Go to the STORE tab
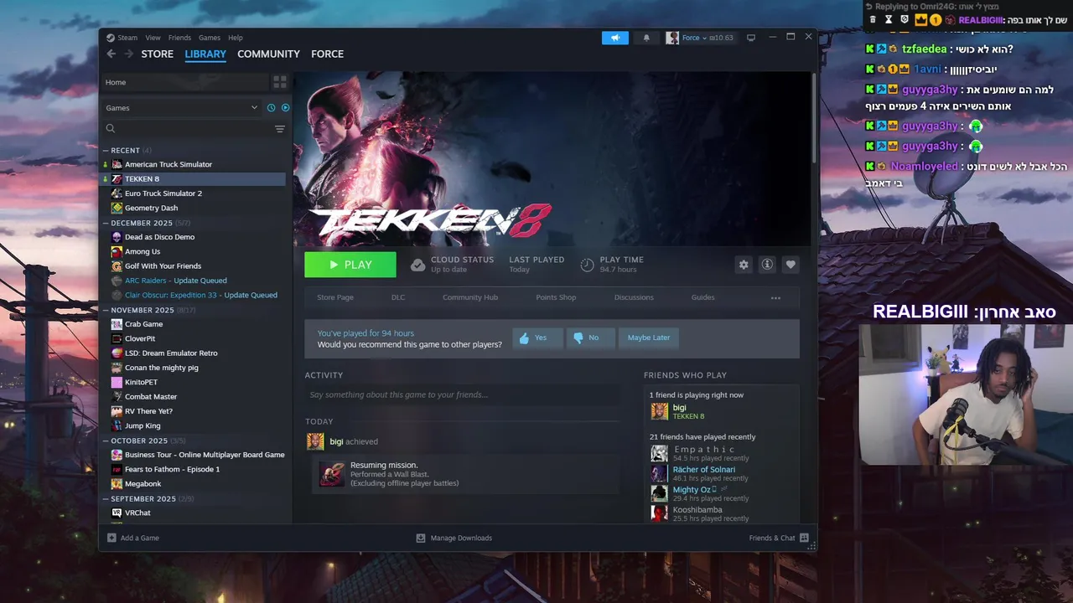This screenshot has height=603, width=1073. (x=158, y=54)
